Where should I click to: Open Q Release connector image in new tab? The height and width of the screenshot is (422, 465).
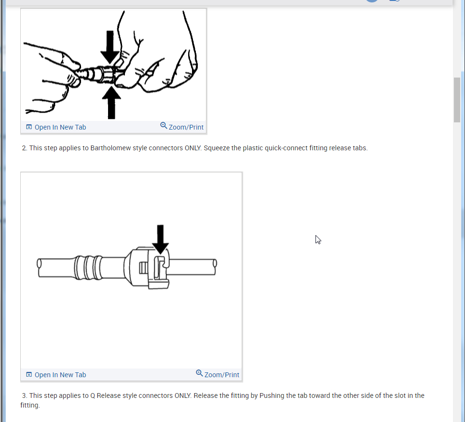point(56,375)
